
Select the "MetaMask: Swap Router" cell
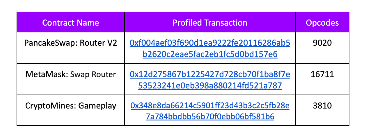[71, 75]
